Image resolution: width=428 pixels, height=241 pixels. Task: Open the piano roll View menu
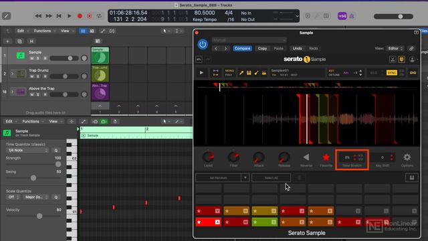click(x=55, y=121)
